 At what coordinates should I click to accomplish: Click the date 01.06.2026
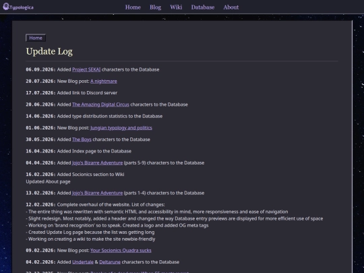coord(40,128)
